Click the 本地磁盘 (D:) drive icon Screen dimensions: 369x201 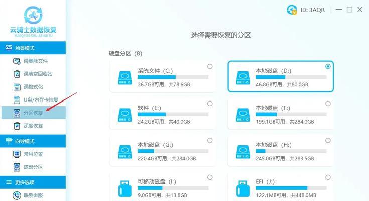(x=243, y=78)
